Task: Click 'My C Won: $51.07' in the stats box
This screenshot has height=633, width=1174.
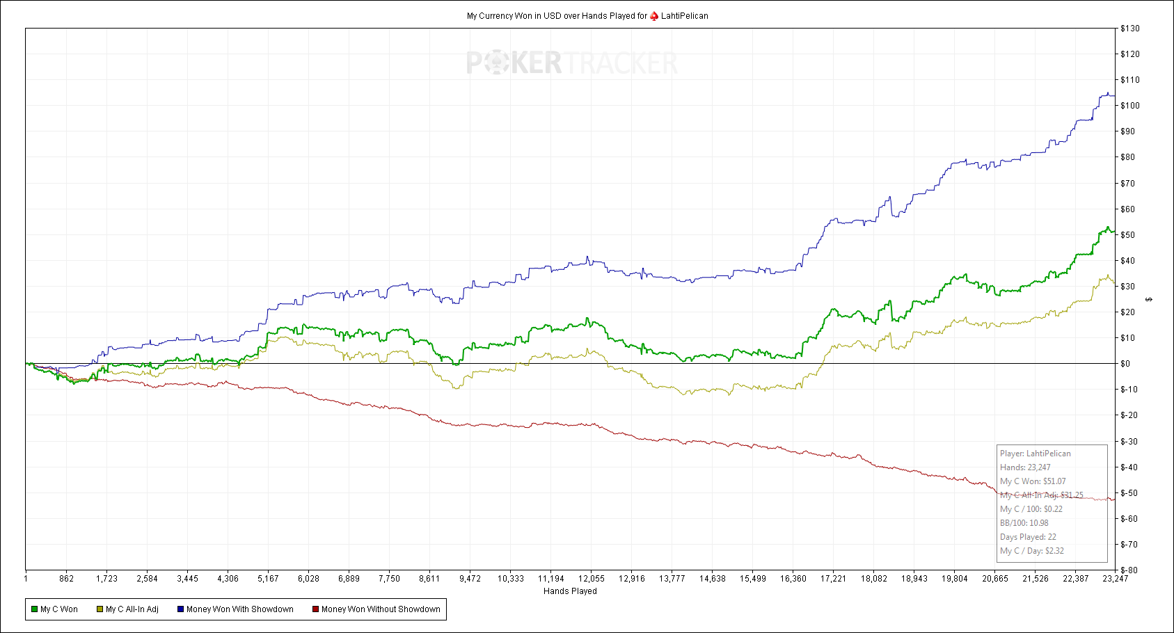Action: click(1033, 481)
